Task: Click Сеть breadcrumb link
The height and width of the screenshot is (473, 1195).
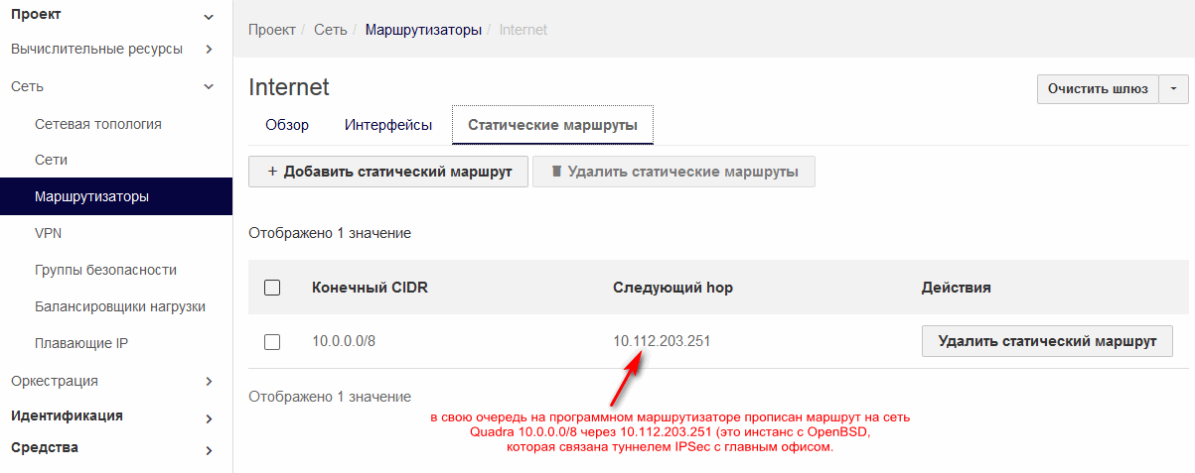Action: 331,30
